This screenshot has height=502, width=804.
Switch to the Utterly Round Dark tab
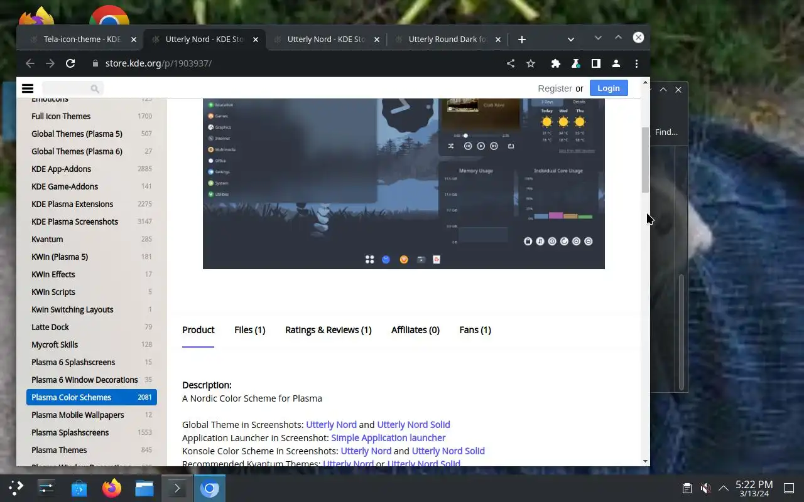[447, 40]
